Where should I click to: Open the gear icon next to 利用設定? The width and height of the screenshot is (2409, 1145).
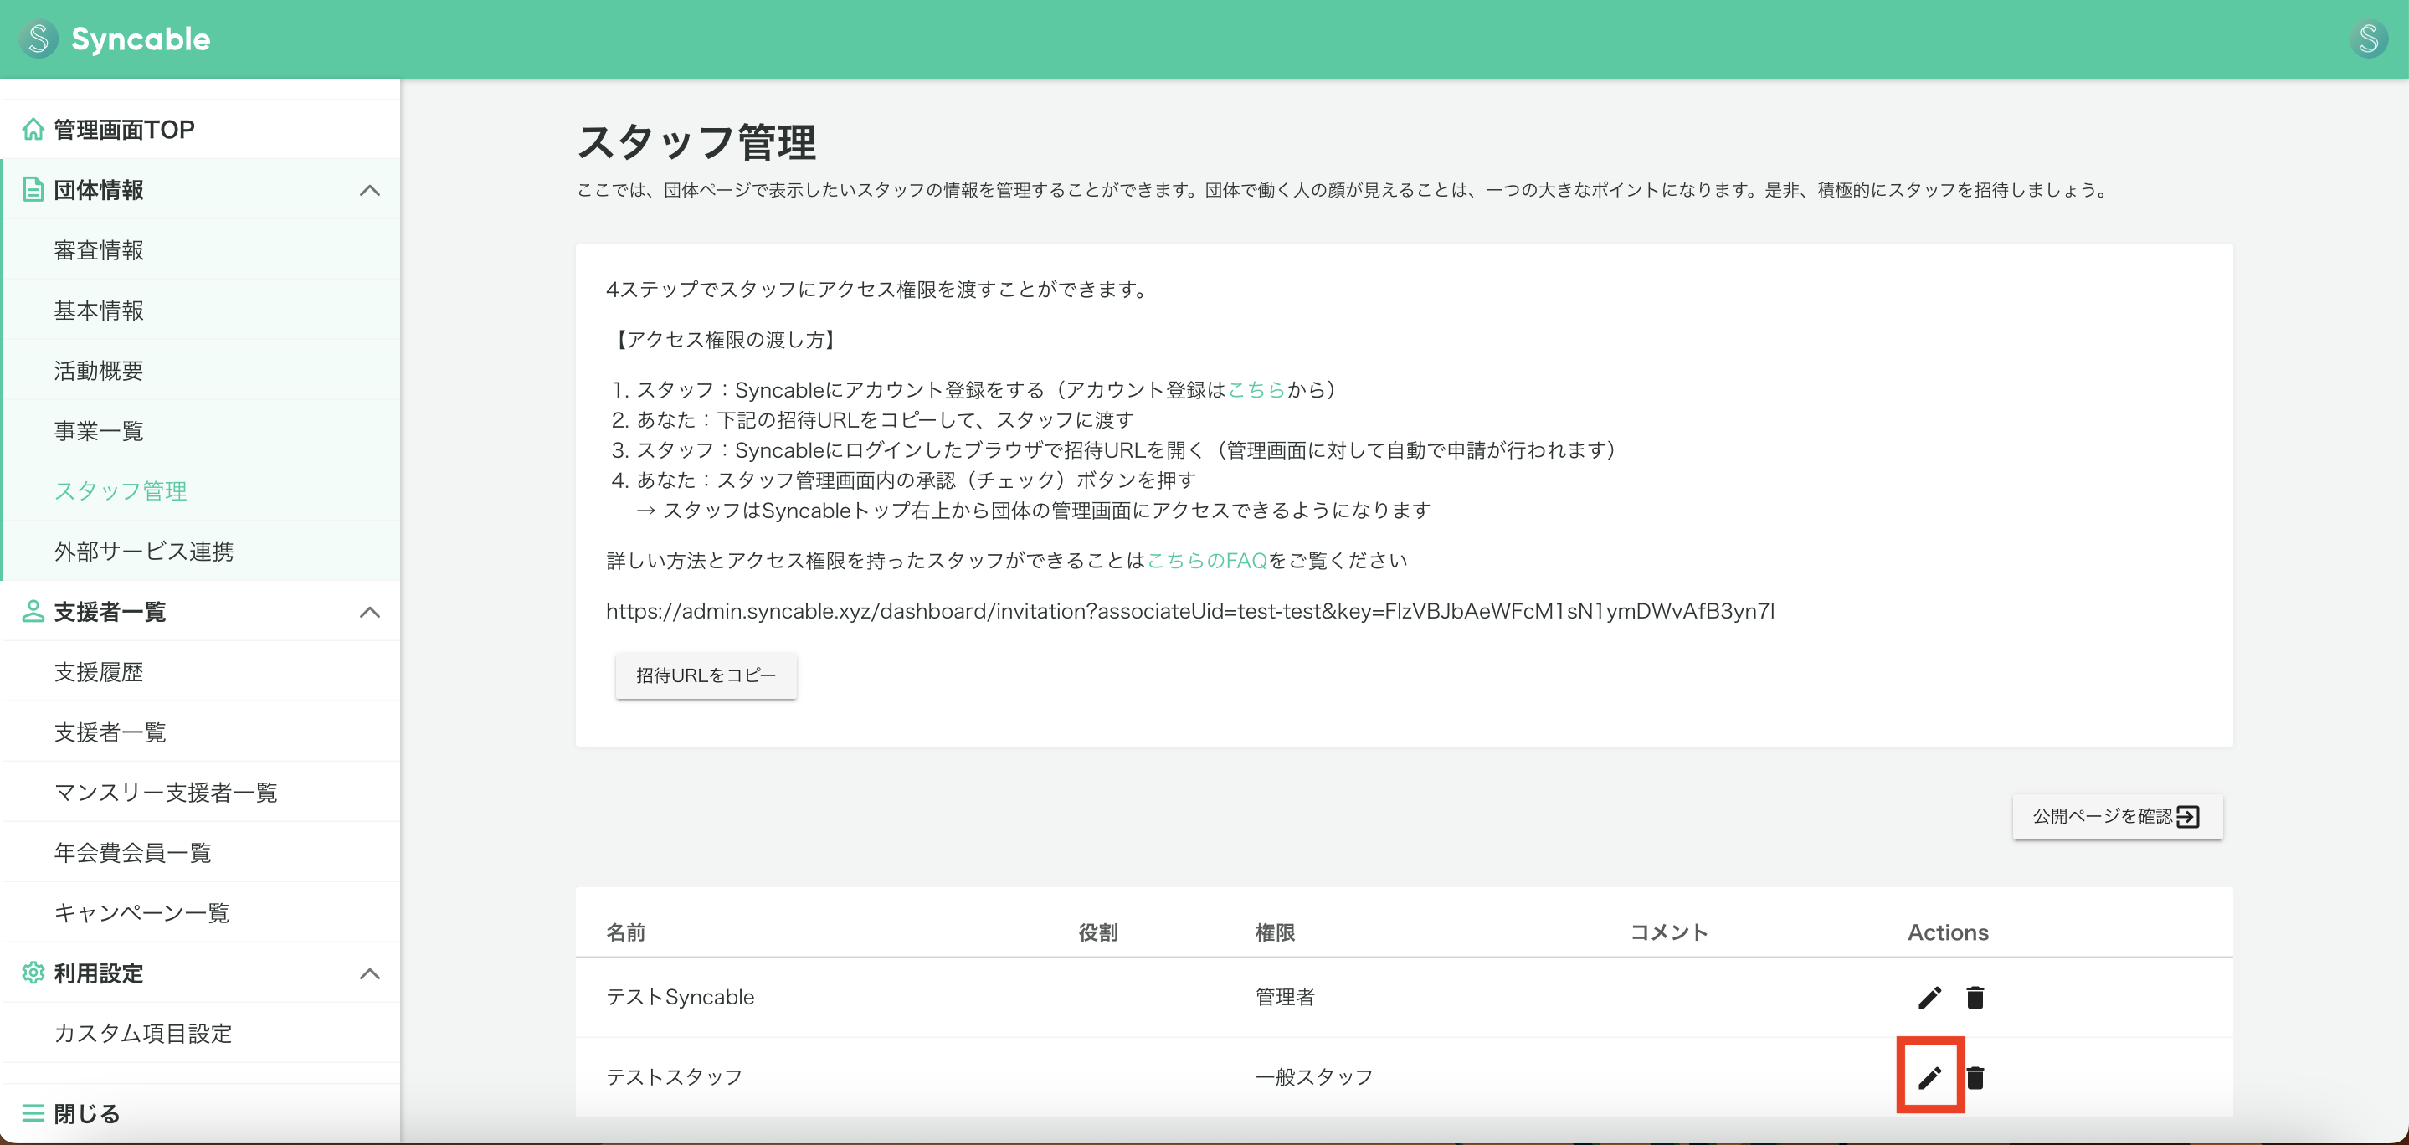[33, 973]
